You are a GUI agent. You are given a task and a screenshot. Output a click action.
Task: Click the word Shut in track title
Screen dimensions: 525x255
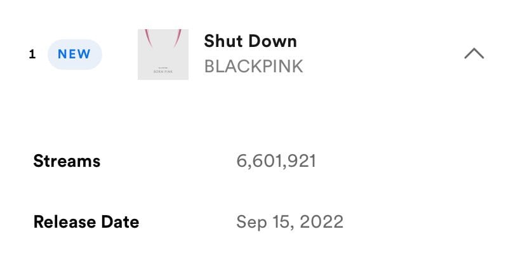(223, 41)
